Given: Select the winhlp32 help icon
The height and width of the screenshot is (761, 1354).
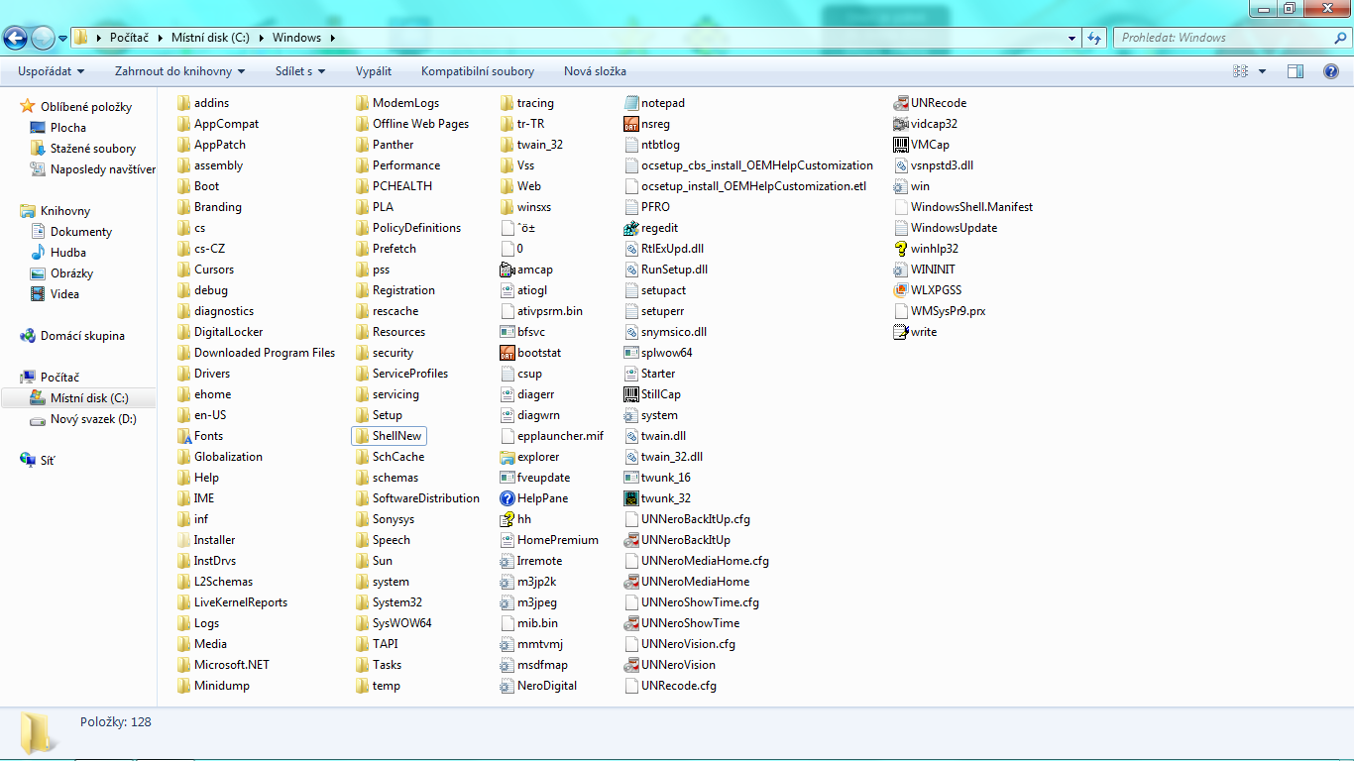Looking at the screenshot, I should pos(901,249).
